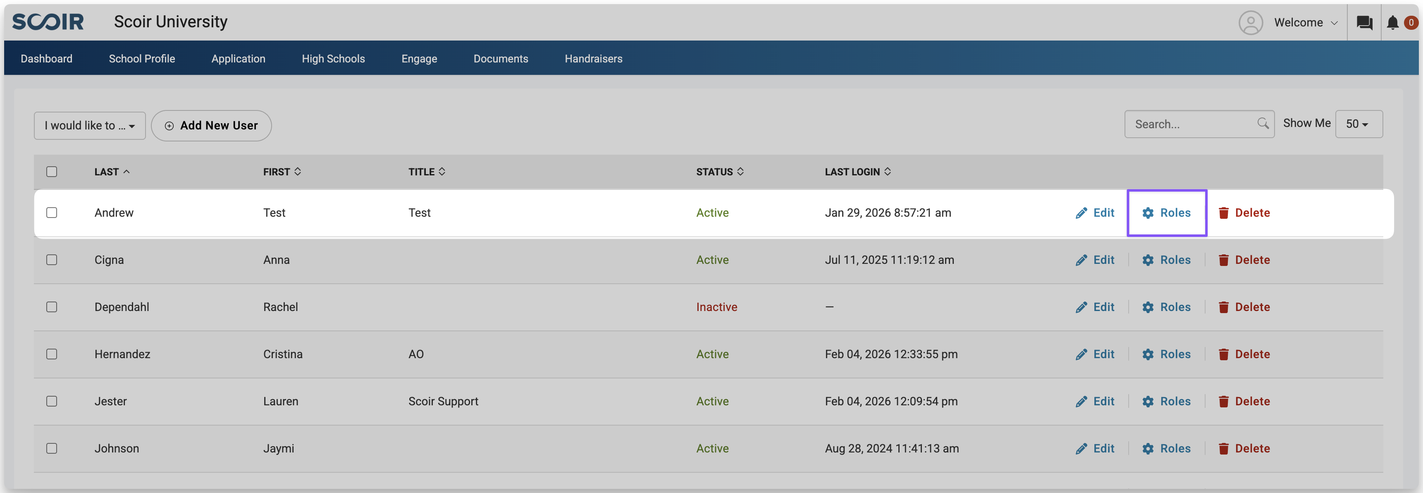Image resolution: width=1423 pixels, height=493 pixels.
Task: Click pencil edit icon for Cigna
Action: coord(1081,260)
